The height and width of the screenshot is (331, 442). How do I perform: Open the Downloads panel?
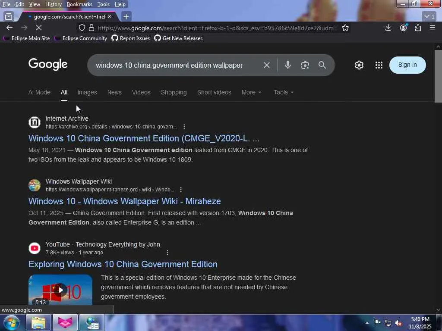tap(388, 28)
